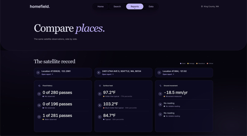Switch to the Data tab
Screen dimensions: 247x136
(x=151, y=7)
